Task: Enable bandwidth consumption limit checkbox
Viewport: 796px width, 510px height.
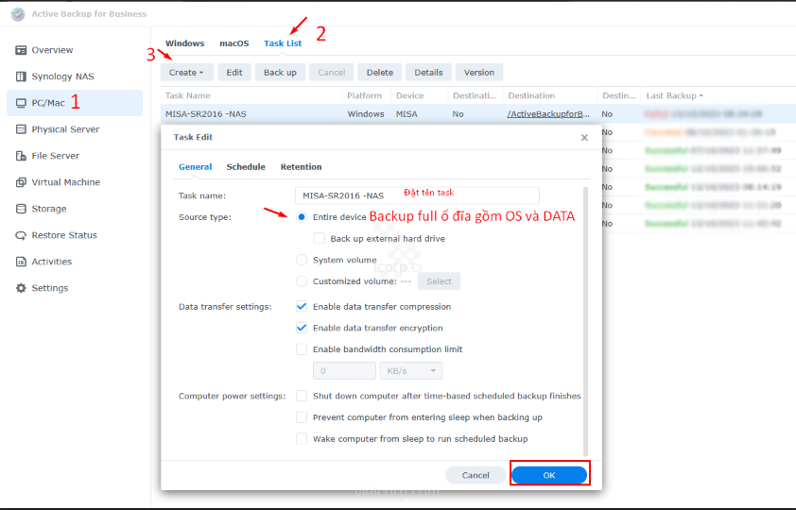Action: (302, 349)
